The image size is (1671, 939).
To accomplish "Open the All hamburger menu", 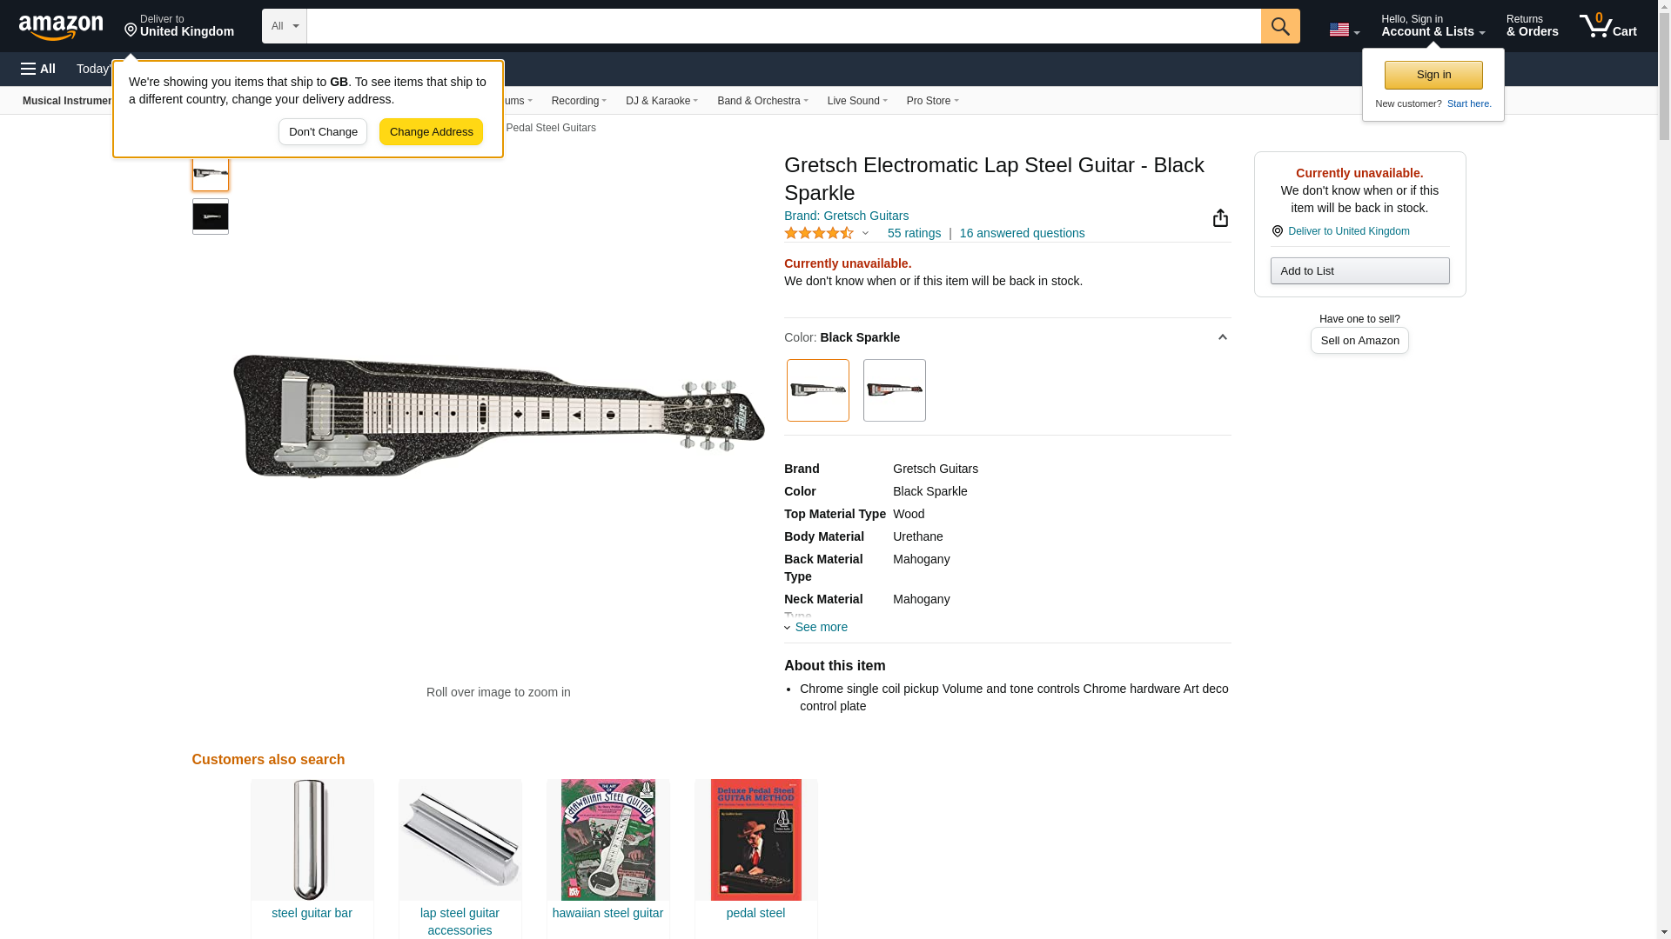I will [38, 69].
